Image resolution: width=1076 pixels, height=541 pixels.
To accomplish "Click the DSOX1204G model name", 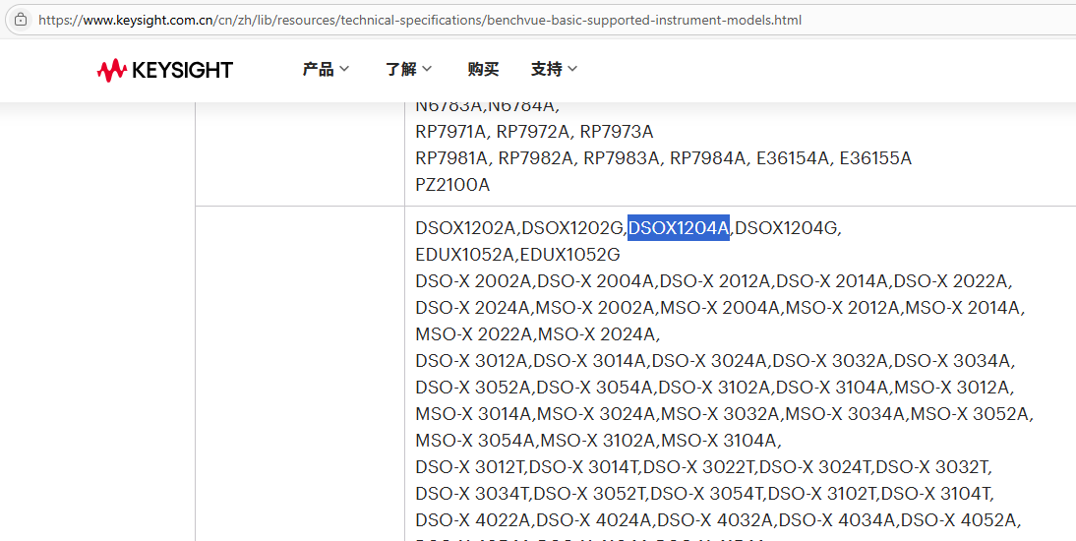I will click(x=787, y=228).
